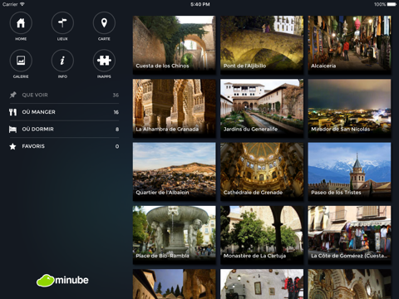Tap the pushpin icon beside Que Voir
Viewport: 399px width, 299px height.
coord(12,95)
